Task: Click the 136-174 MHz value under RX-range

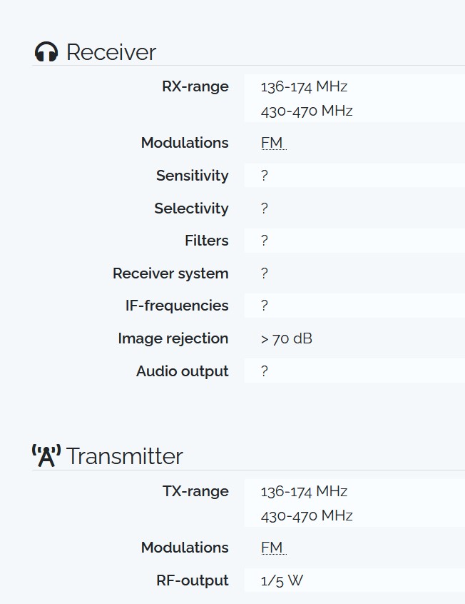Action: coord(304,87)
